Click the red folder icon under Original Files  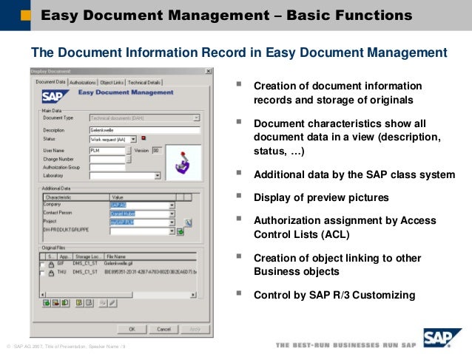[x=55, y=303]
